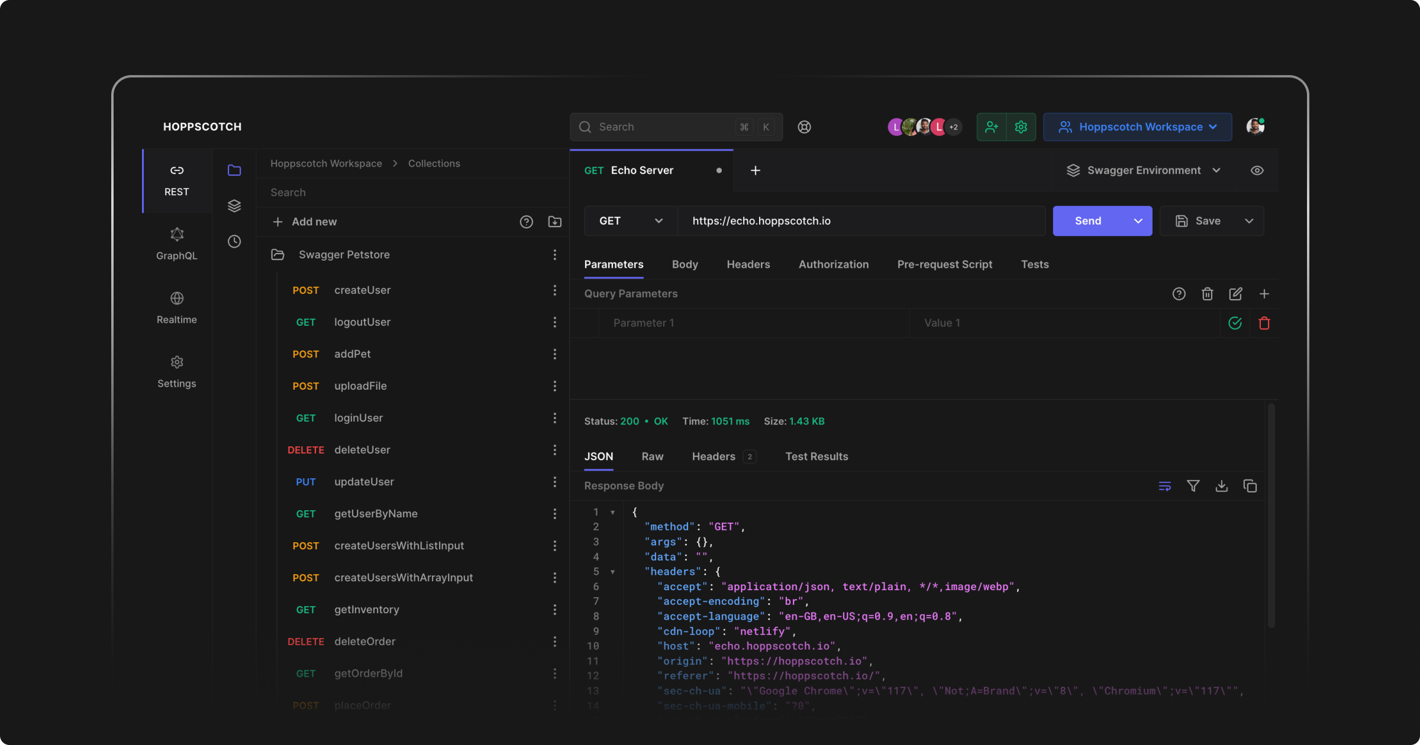1420x745 pixels.
Task: Toggle the eye preview icon
Action: tap(1257, 170)
